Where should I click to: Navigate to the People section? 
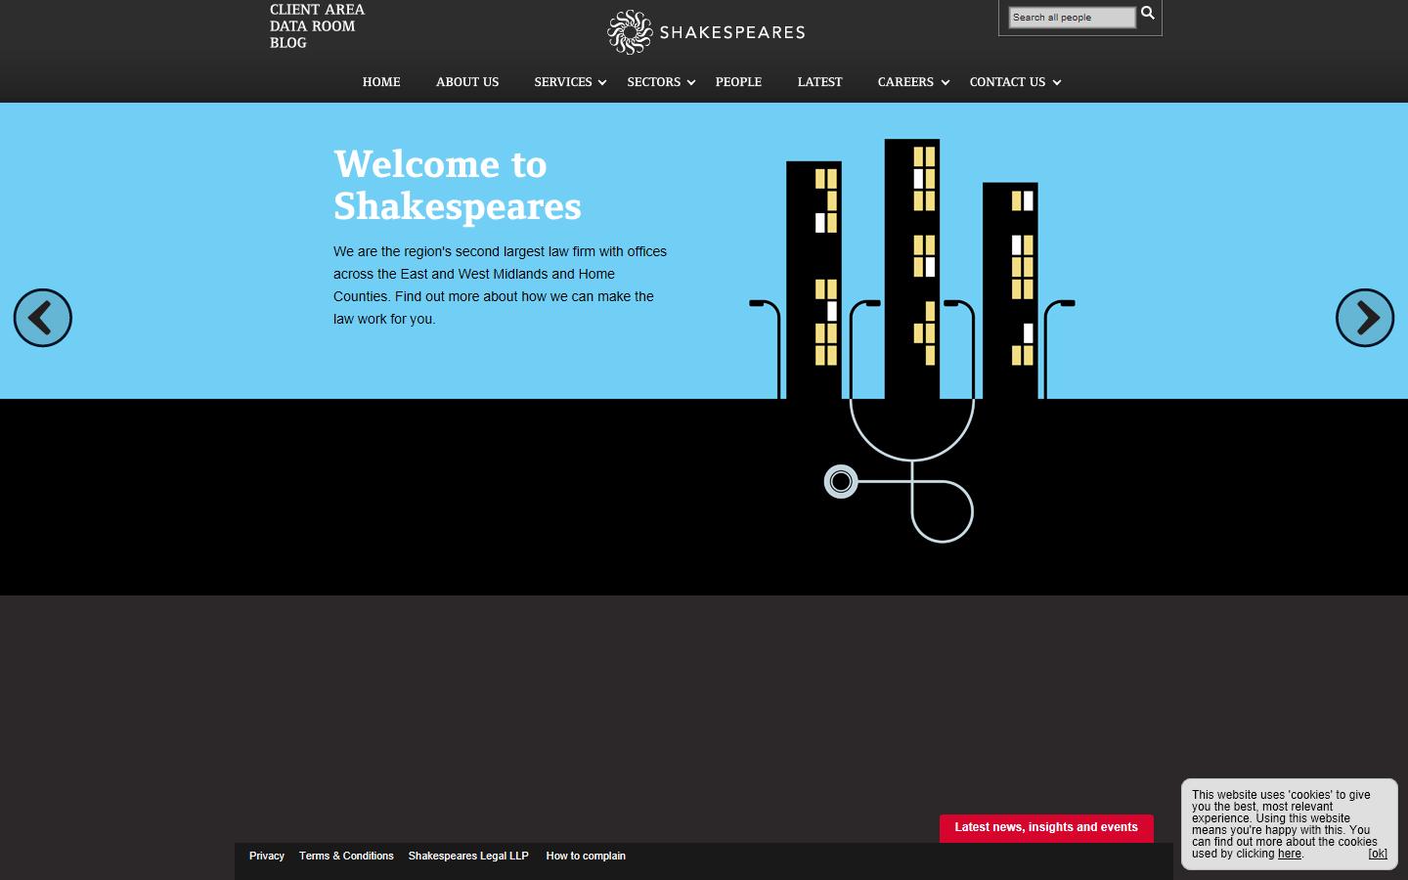(x=738, y=82)
